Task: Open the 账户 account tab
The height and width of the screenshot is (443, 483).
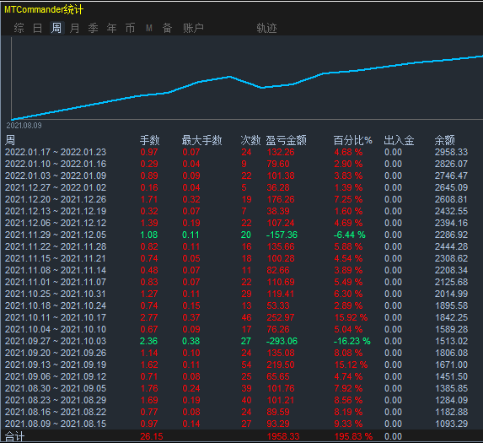Action: pos(193,28)
